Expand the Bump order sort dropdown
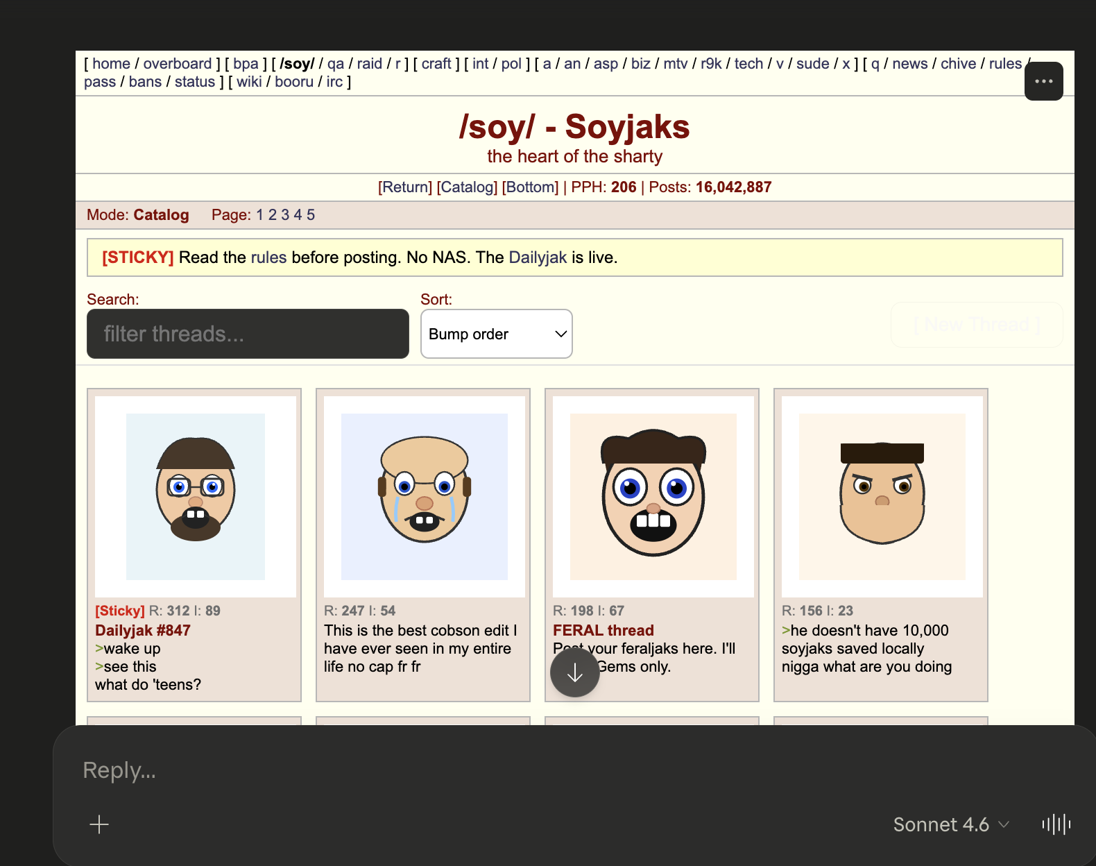The image size is (1096, 866). tap(496, 334)
